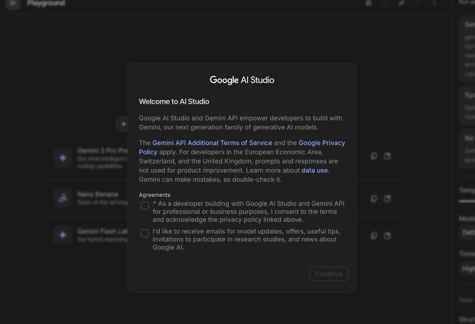The height and width of the screenshot is (324, 475).
Task: Enable the receive emails for model updates checkbox
Action: click(x=145, y=233)
